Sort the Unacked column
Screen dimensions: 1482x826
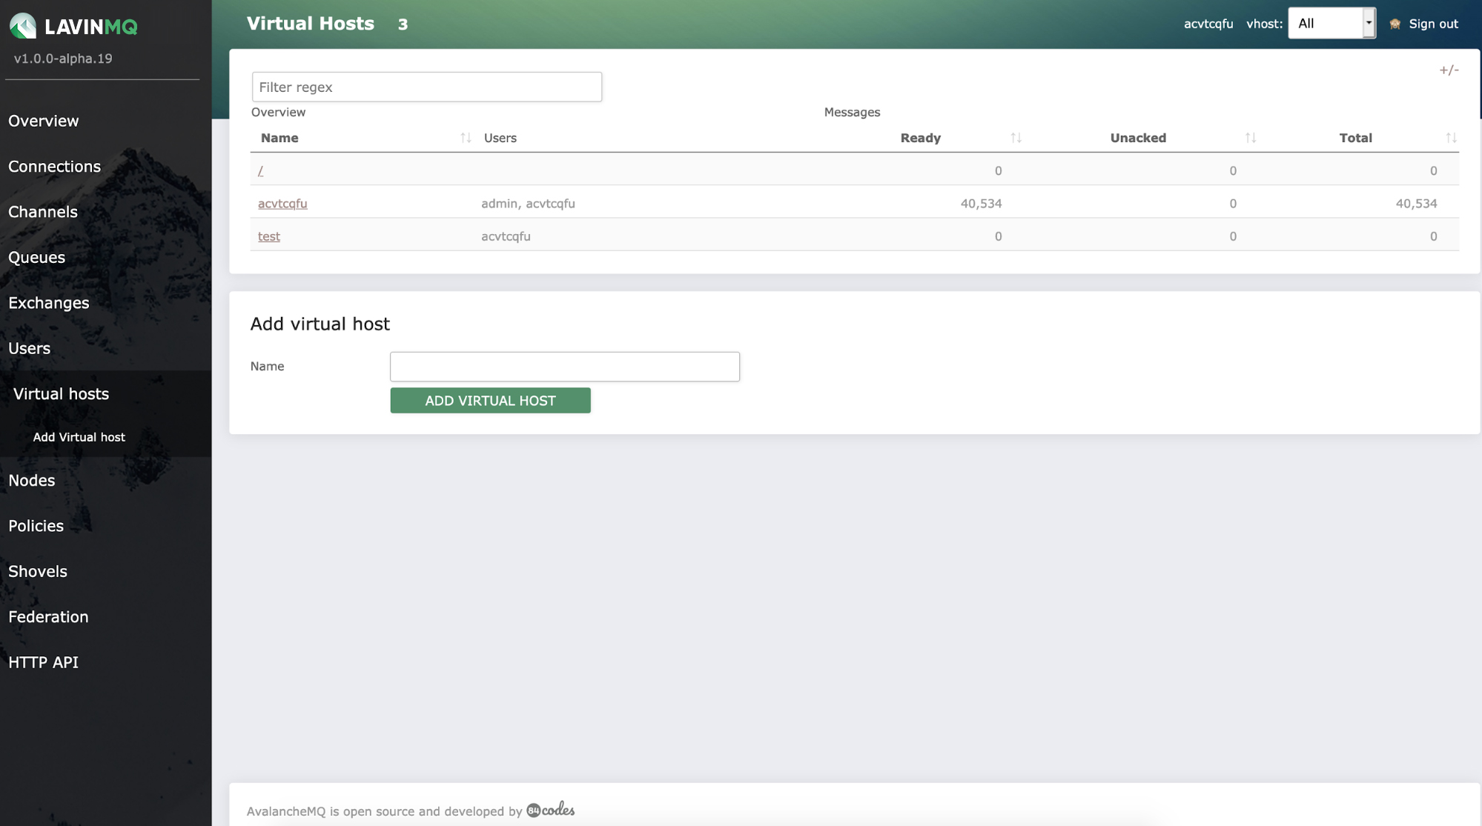click(1251, 137)
